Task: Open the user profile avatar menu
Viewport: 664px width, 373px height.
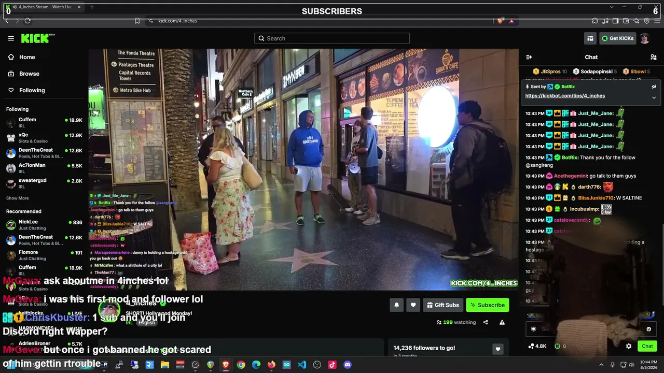Action: pyautogui.click(x=645, y=38)
